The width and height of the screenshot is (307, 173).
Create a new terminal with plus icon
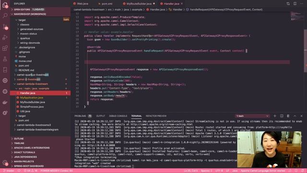coord(275,116)
